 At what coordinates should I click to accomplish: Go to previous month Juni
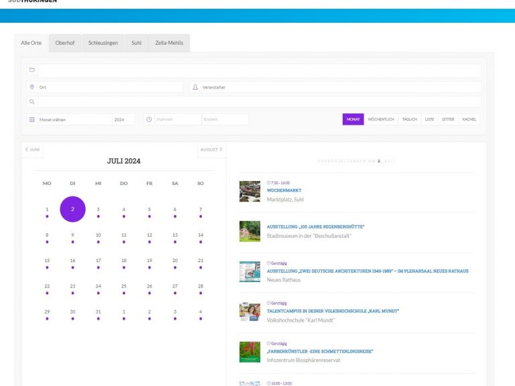click(x=33, y=149)
